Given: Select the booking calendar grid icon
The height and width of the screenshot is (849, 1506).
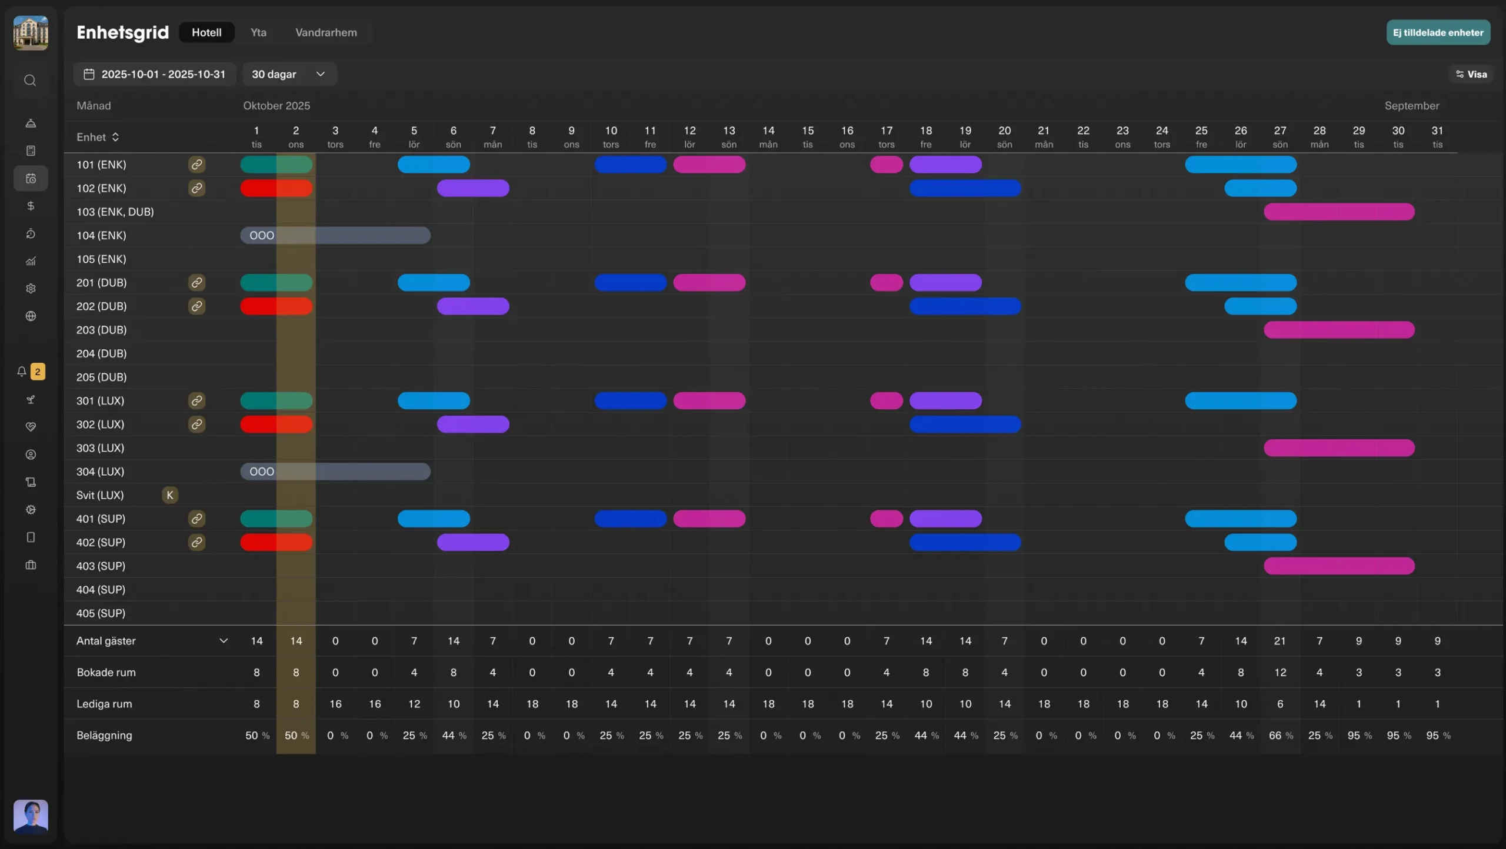Looking at the screenshot, I should click(31, 178).
